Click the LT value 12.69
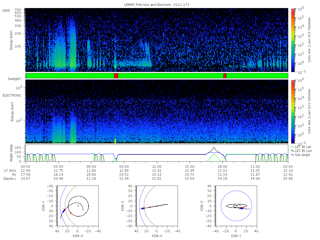320x240 pixels. (26, 171)
